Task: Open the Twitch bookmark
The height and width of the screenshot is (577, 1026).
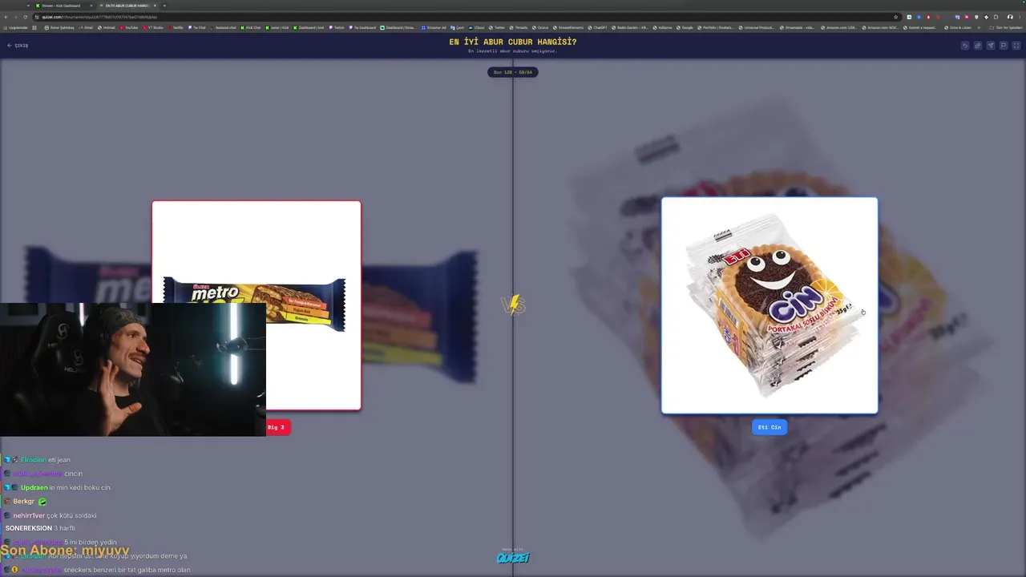Action: (337, 27)
